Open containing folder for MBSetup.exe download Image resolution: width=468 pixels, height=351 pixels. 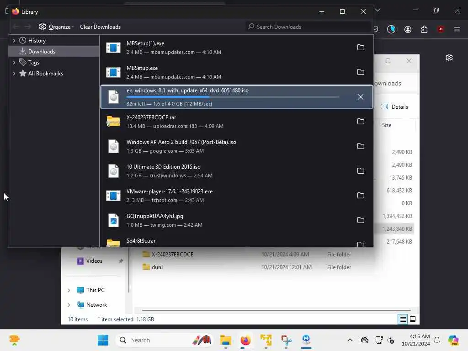pyautogui.click(x=361, y=72)
